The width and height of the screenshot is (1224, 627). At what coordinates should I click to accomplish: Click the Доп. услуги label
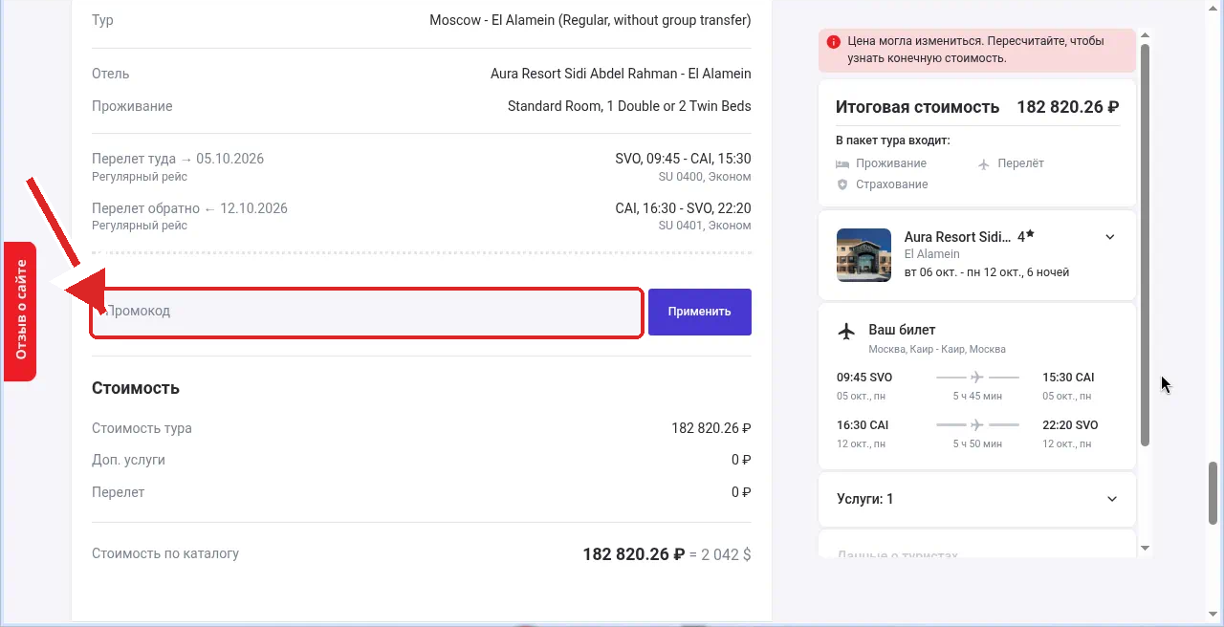pyautogui.click(x=128, y=460)
